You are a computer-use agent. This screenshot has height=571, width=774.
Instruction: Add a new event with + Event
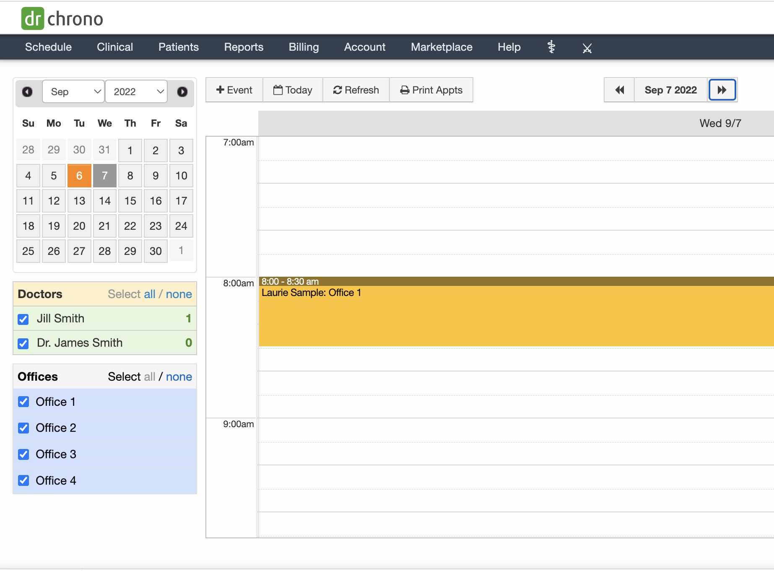(x=234, y=90)
